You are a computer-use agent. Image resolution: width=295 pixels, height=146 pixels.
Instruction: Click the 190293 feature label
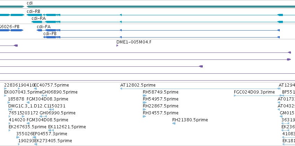[26, 141]
